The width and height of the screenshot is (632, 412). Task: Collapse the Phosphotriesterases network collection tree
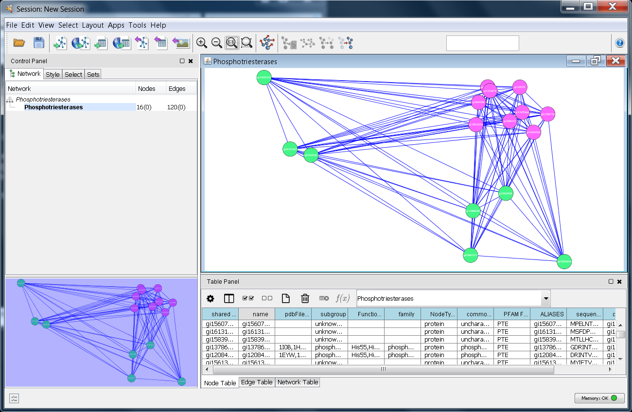click(10, 100)
